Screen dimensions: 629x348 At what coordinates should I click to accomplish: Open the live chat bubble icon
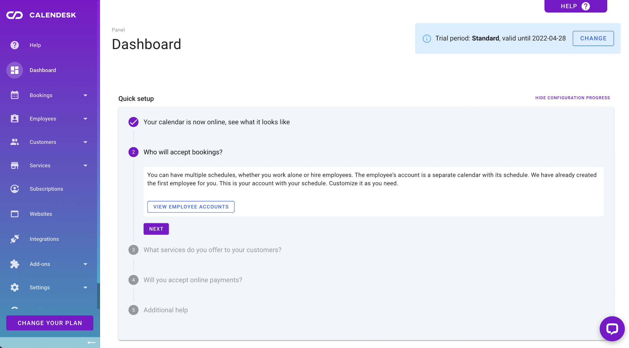click(x=612, y=329)
